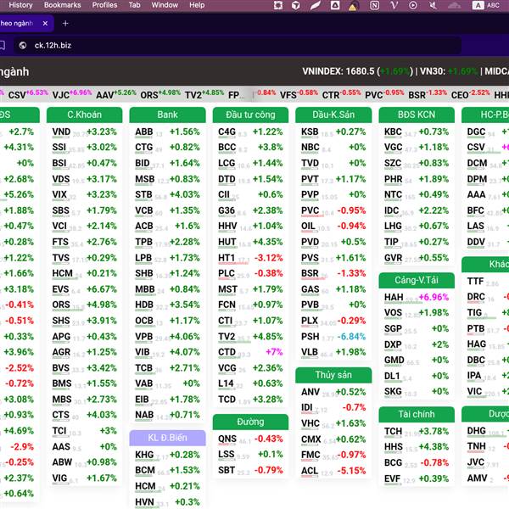Select the KHG +0.28% row
Viewport: 509px width, 509px height.
167,455
